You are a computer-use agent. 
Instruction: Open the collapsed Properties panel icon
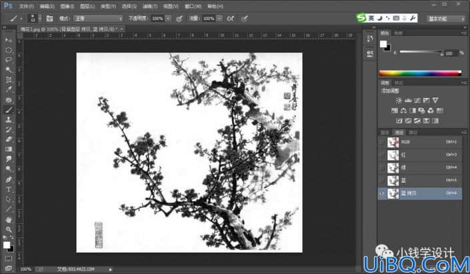pyautogui.click(x=370, y=53)
